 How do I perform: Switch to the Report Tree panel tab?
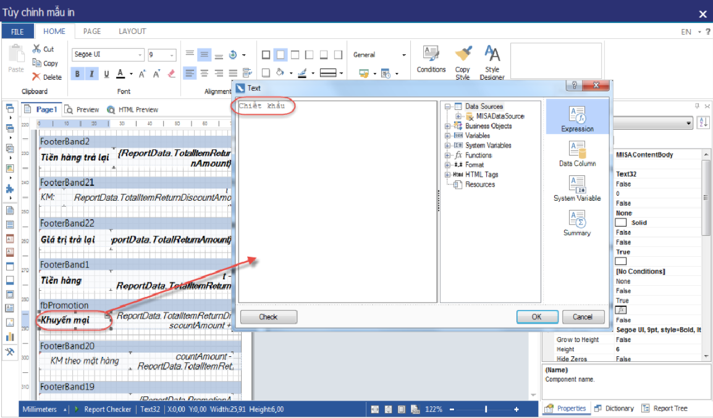coord(665,409)
